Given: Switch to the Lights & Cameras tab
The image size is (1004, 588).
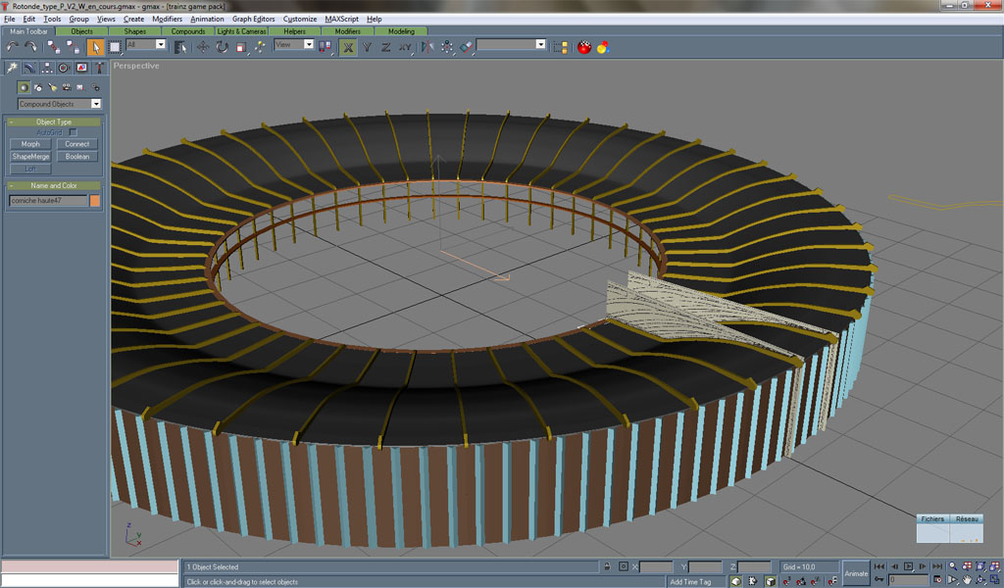Looking at the screenshot, I should [241, 31].
